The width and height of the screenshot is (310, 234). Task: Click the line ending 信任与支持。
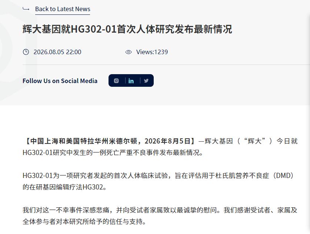click(x=84, y=221)
